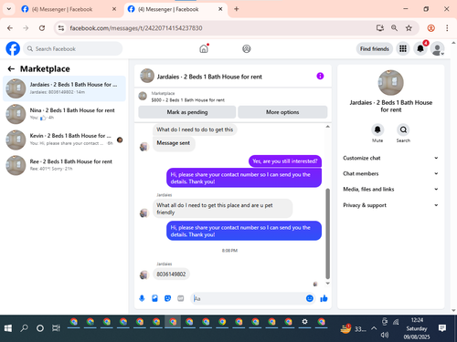457x342 pixels.
Task: Expand Chat members section
Action: click(390, 173)
